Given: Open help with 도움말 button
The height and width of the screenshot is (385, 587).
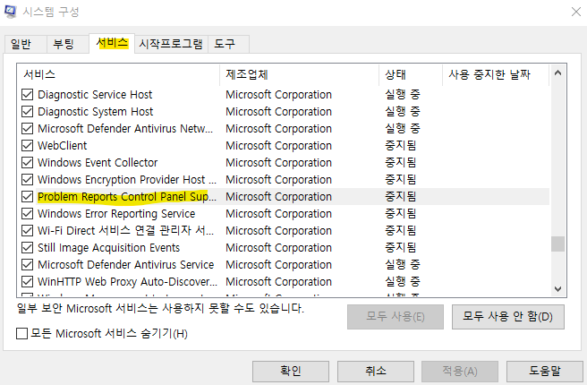Looking at the screenshot, I should coord(545,372).
